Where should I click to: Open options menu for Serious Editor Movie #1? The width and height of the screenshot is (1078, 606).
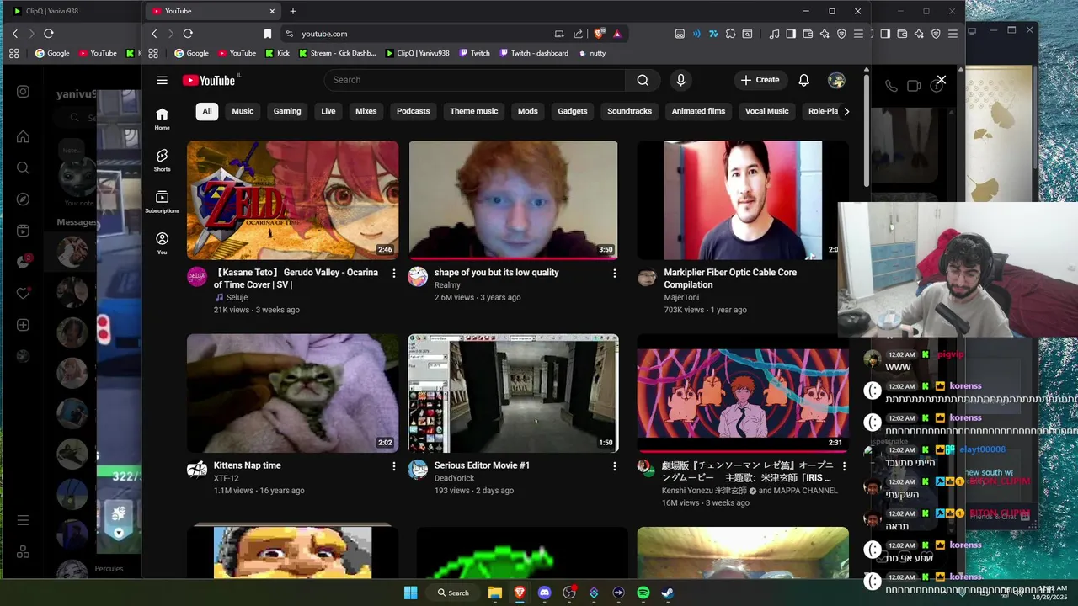click(615, 466)
